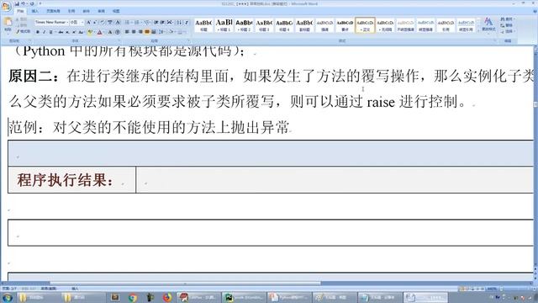Increase paragraph indent
This screenshot has height=303, width=538.
coord(162,23)
